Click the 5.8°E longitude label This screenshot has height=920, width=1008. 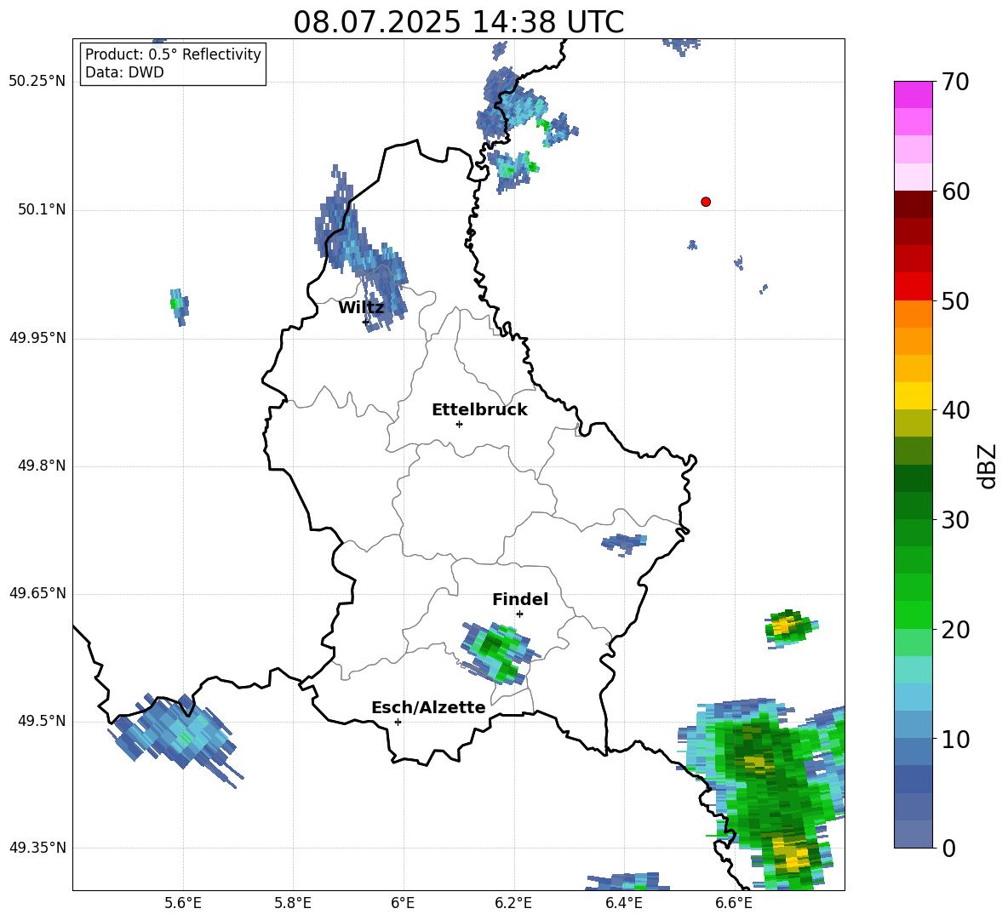tap(293, 903)
